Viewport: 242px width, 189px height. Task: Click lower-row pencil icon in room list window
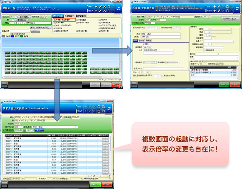tap(100, 11)
